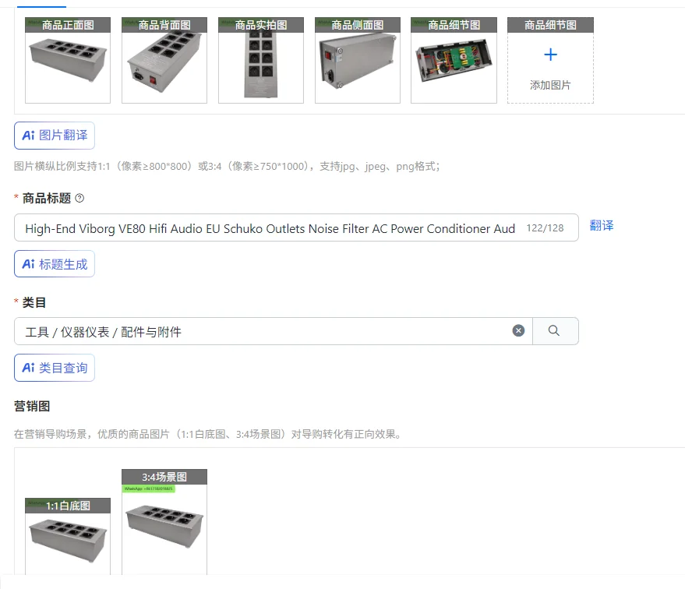Clear the category with the X icon
The width and height of the screenshot is (685, 589).
(518, 331)
